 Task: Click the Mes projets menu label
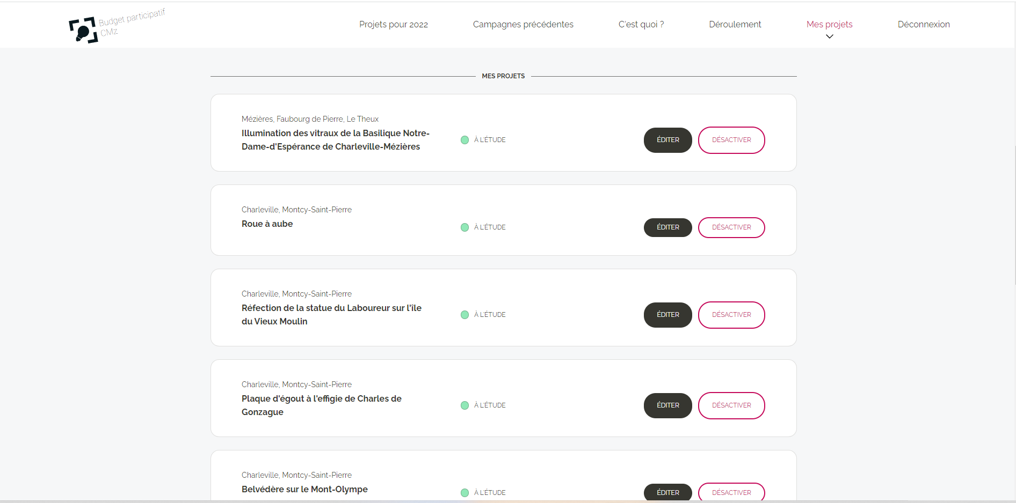pos(829,25)
